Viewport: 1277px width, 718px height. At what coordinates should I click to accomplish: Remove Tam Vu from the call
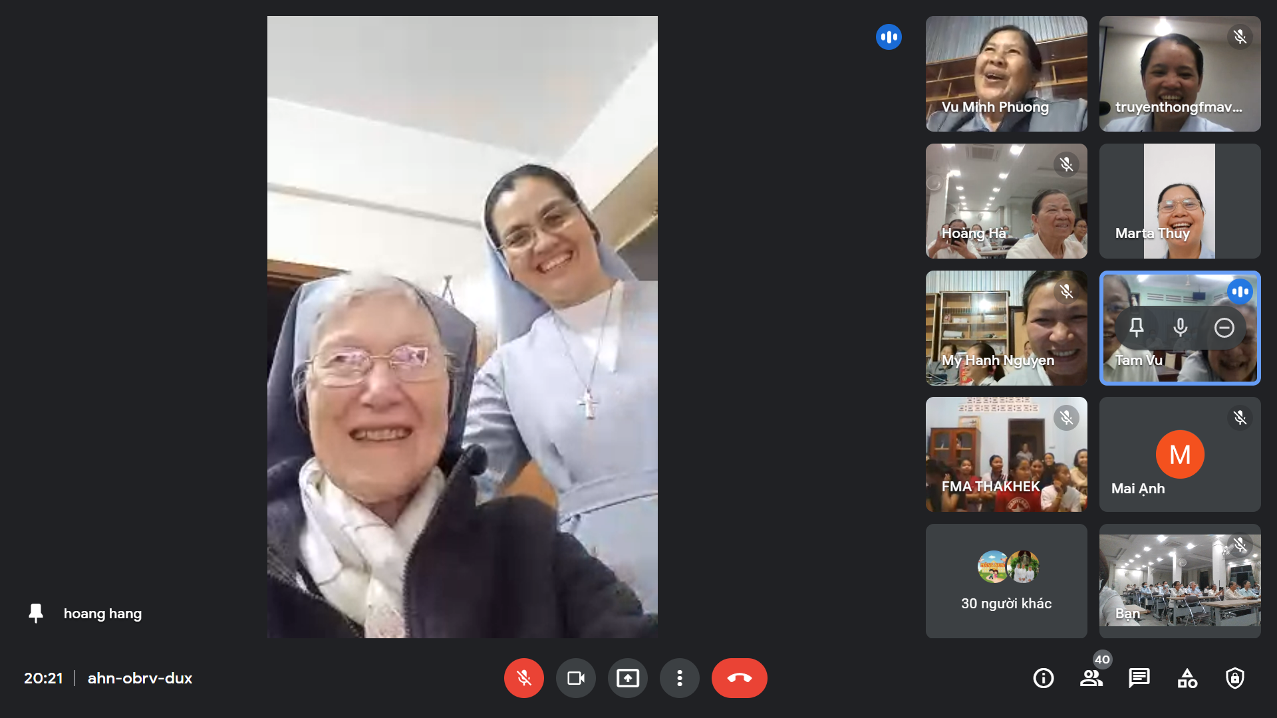[1224, 328]
